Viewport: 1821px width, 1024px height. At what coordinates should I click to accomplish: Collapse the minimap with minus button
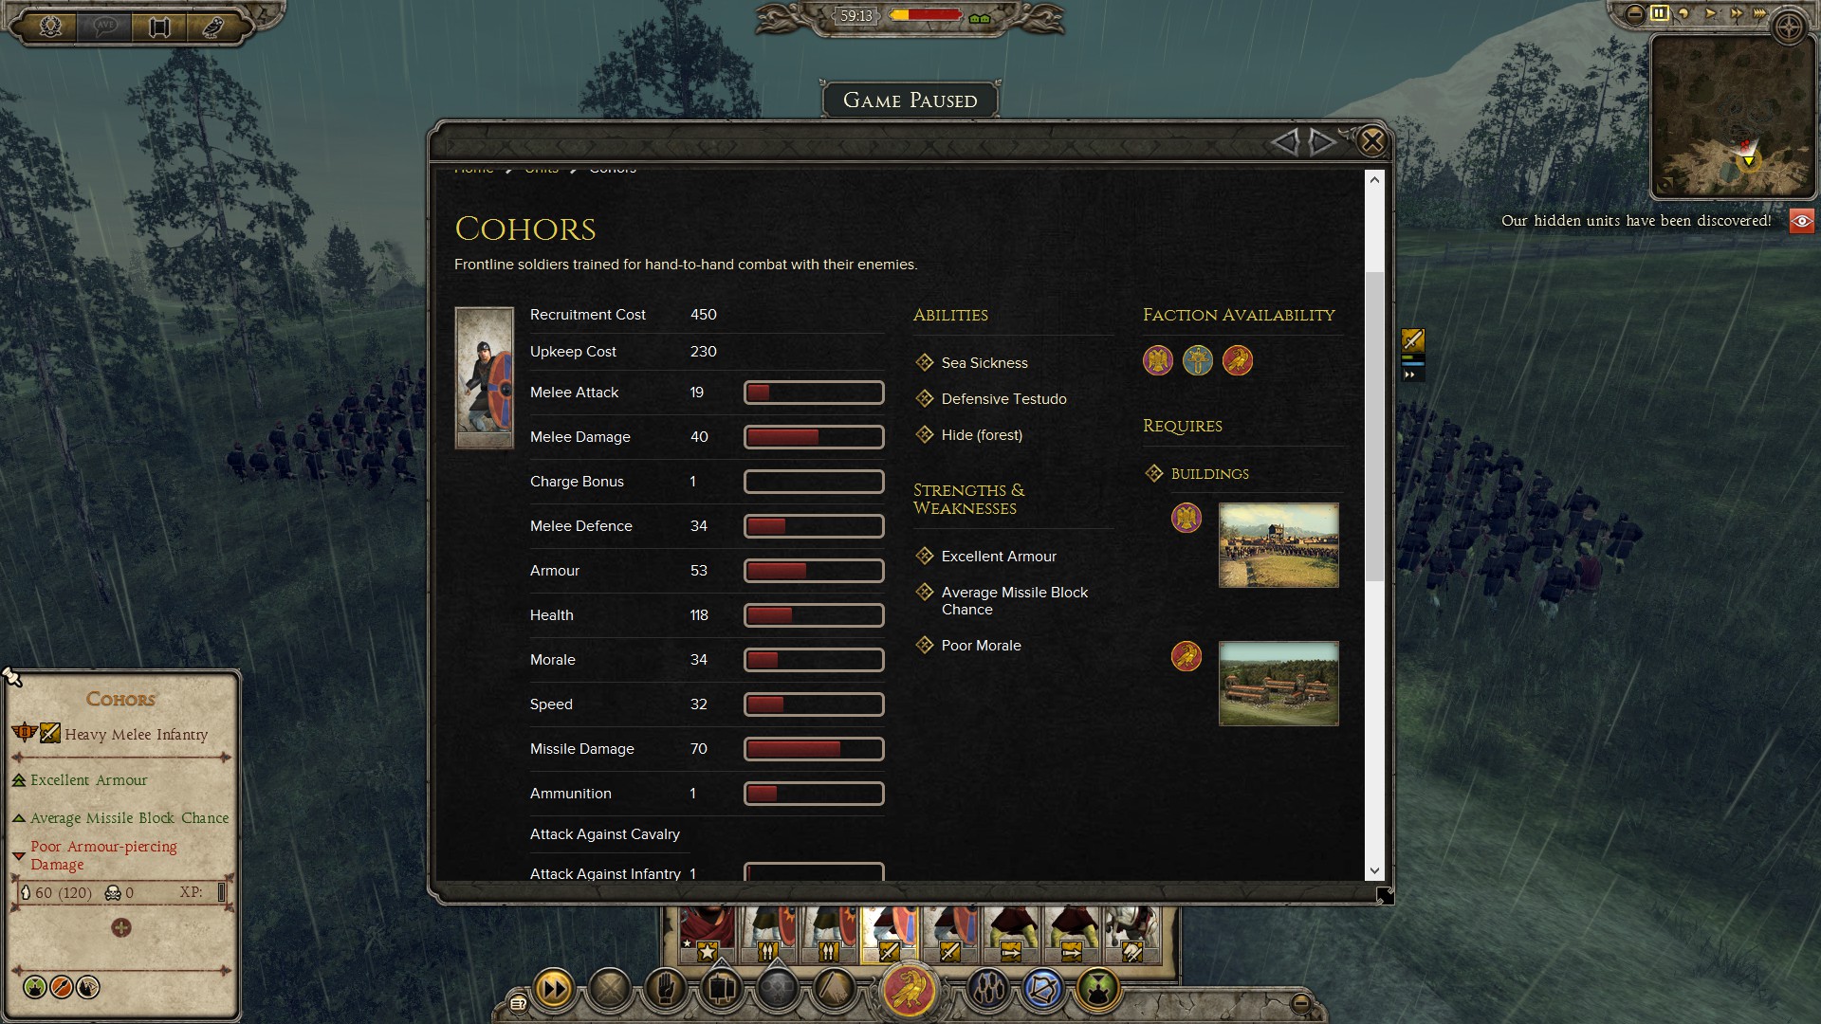1634,13
